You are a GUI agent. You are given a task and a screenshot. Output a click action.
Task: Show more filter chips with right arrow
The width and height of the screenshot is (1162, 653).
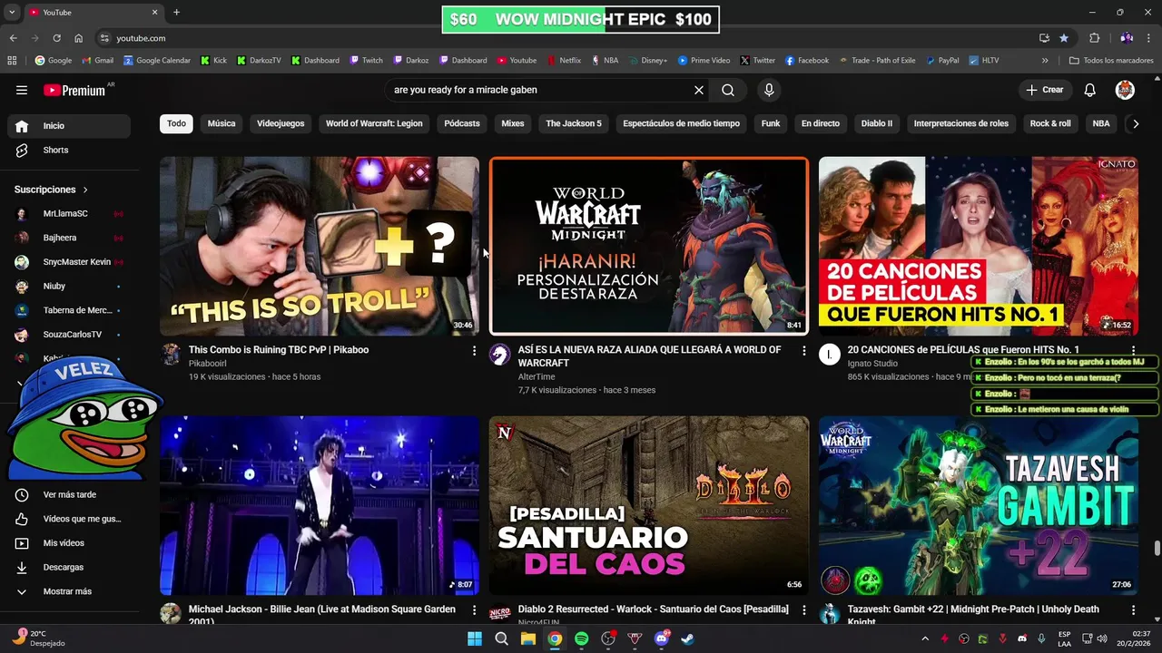1135,123
